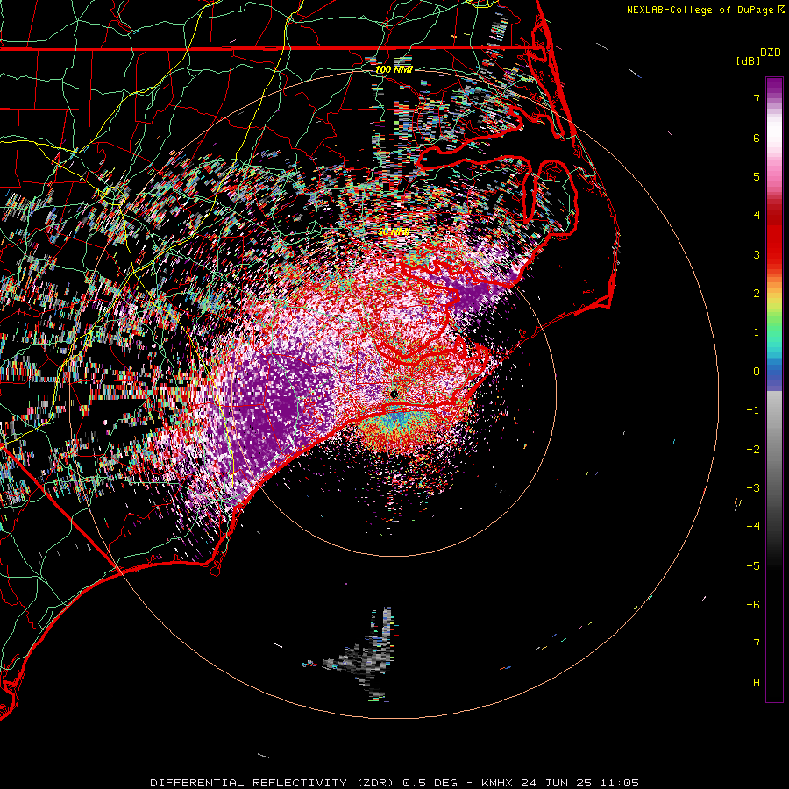The image size is (789, 789).
Task: Click the '-3' value on the colorbar scale
Action: (x=753, y=488)
